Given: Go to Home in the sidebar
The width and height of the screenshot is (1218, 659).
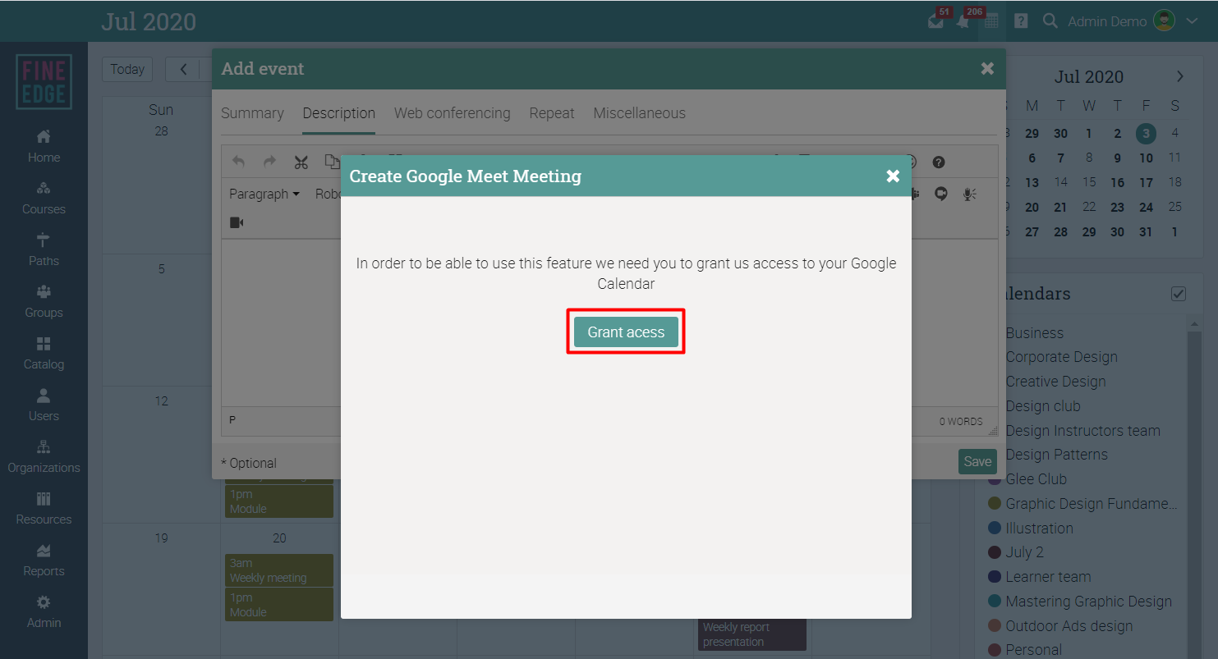Looking at the screenshot, I should pyautogui.click(x=44, y=146).
